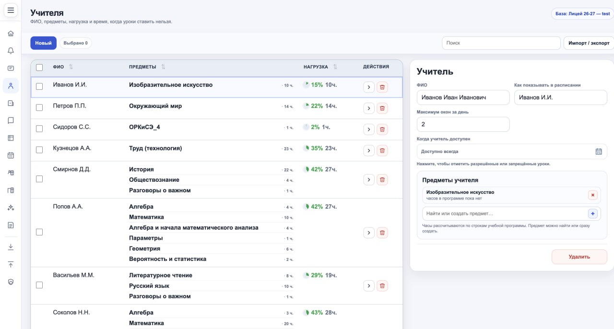
Task: Open details arrow for Петров П.П.
Action: click(368, 108)
